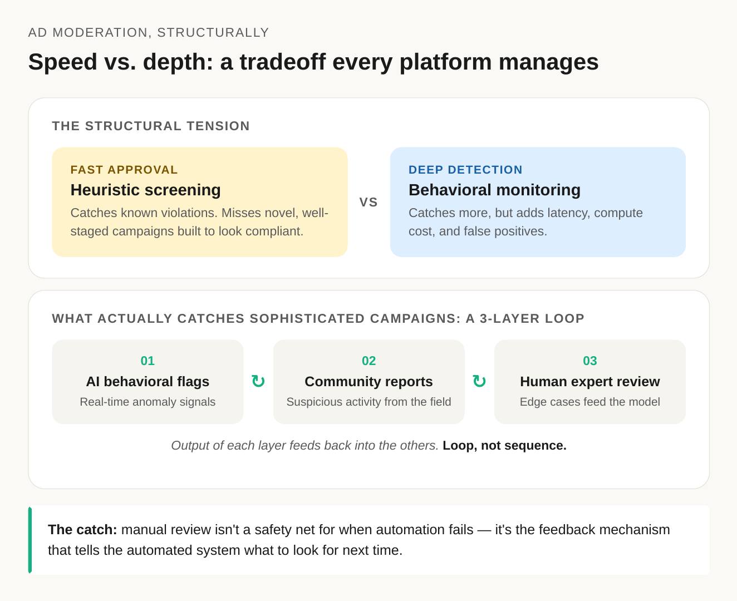Click the 3-LAYER LOOP section heading
The image size is (737, 601).
click(318, 318)
